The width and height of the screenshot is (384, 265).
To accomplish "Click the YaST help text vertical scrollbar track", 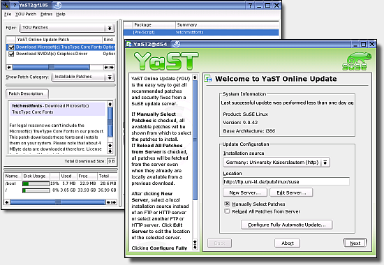I will (195, 159).
